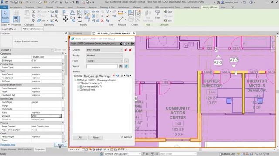Click the Ideate Explorer search field
279x156 pixels.
[102, 66]
